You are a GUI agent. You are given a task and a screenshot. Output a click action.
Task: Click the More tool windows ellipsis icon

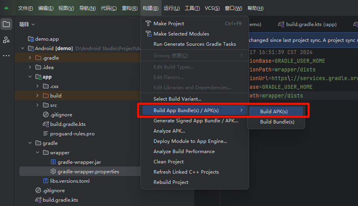[x=6, y=56]
